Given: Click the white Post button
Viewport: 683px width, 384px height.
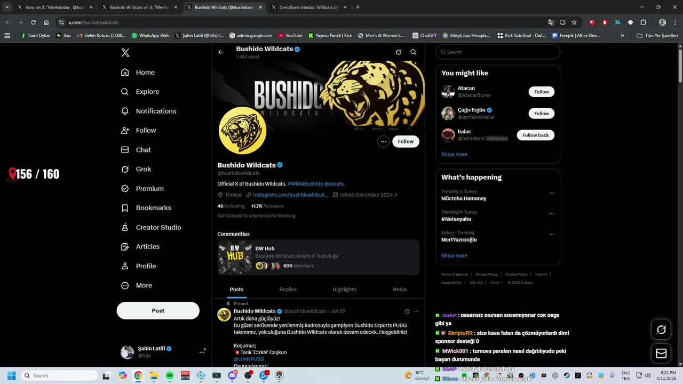Looking at the screenshot, I should [158, 310].
